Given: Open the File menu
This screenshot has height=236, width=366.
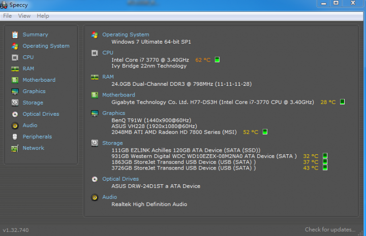Looking at the screenshot, I should (x=8, y=16).
